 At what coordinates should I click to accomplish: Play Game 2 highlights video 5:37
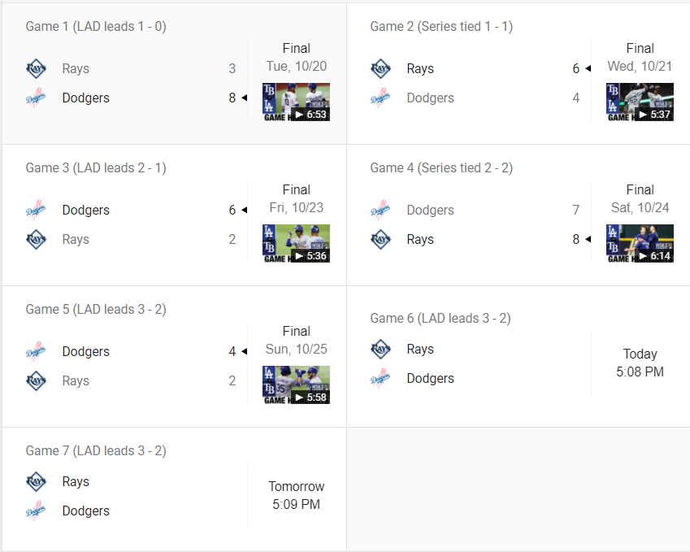(640, 102)
